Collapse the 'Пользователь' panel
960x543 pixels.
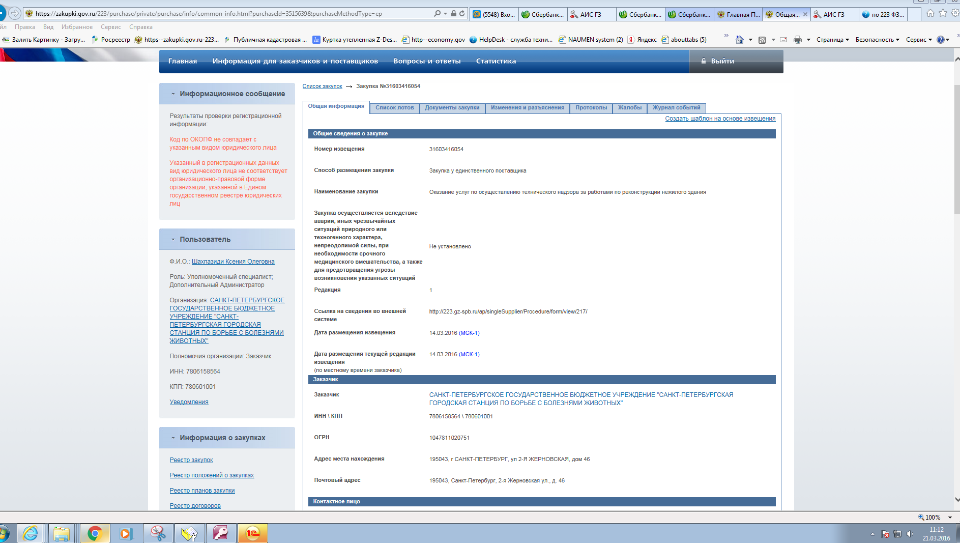pyautogui.click(x=173, y=240)
